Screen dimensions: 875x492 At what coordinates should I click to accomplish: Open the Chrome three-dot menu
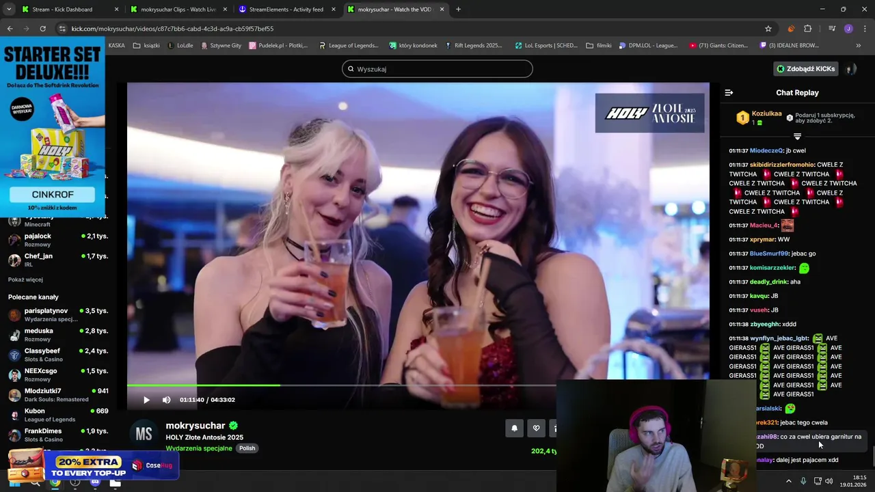point(865,29)
